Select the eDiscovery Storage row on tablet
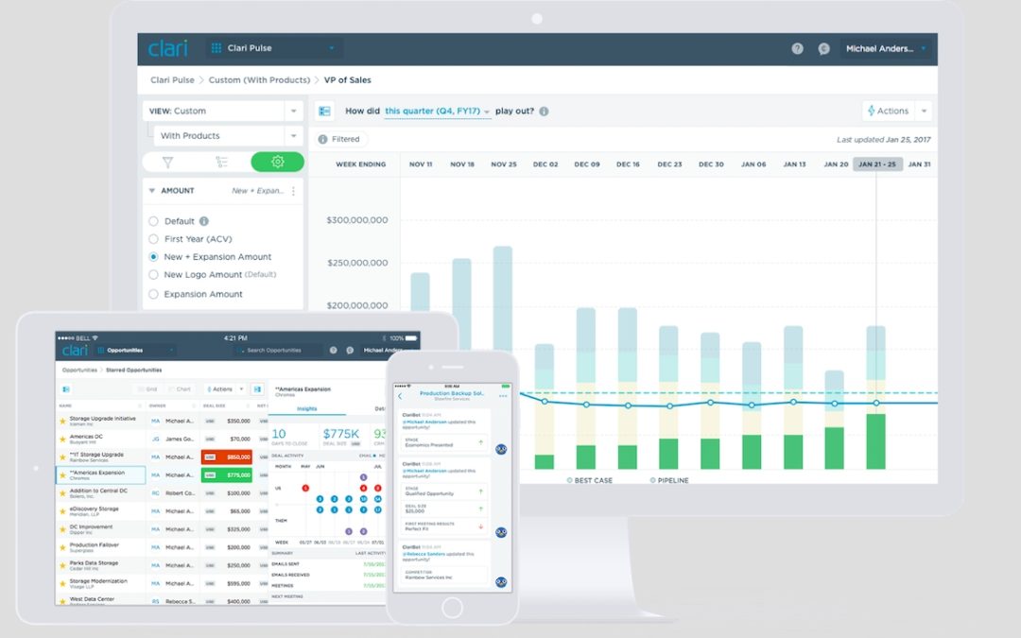This screenshot has width=1021, height=638. pyautogui.click(x=162, y=511)
